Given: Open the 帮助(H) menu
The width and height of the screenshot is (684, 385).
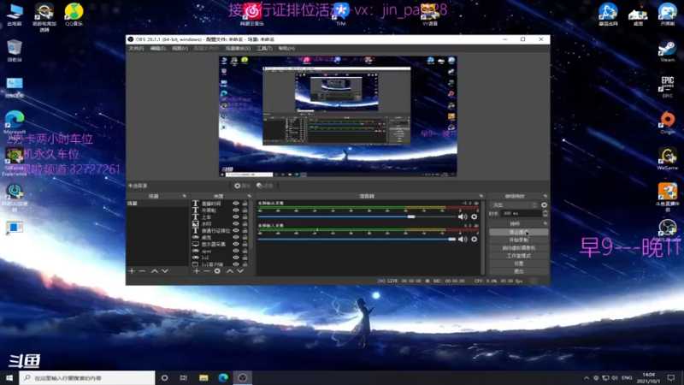Looking at the screenshot, I should (x=286, y=49).
